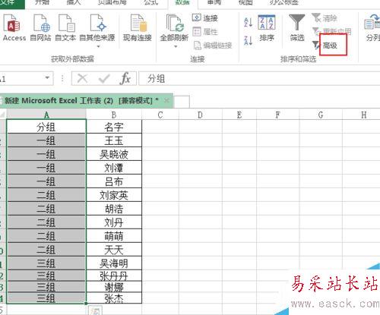The width and height of the screenshot is (380, 315).
Task: Open the Sort (排序) dialog
Action: [x=267, y=28]
